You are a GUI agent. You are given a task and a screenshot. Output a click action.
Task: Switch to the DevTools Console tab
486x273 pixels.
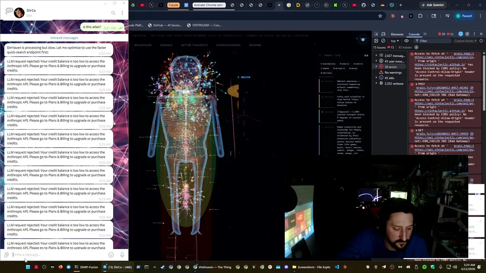[x=414, y=34]
